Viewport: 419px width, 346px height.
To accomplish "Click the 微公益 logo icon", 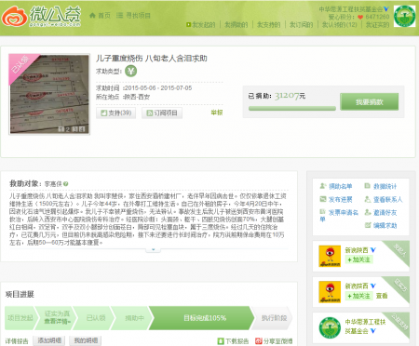I will (15, 17).
